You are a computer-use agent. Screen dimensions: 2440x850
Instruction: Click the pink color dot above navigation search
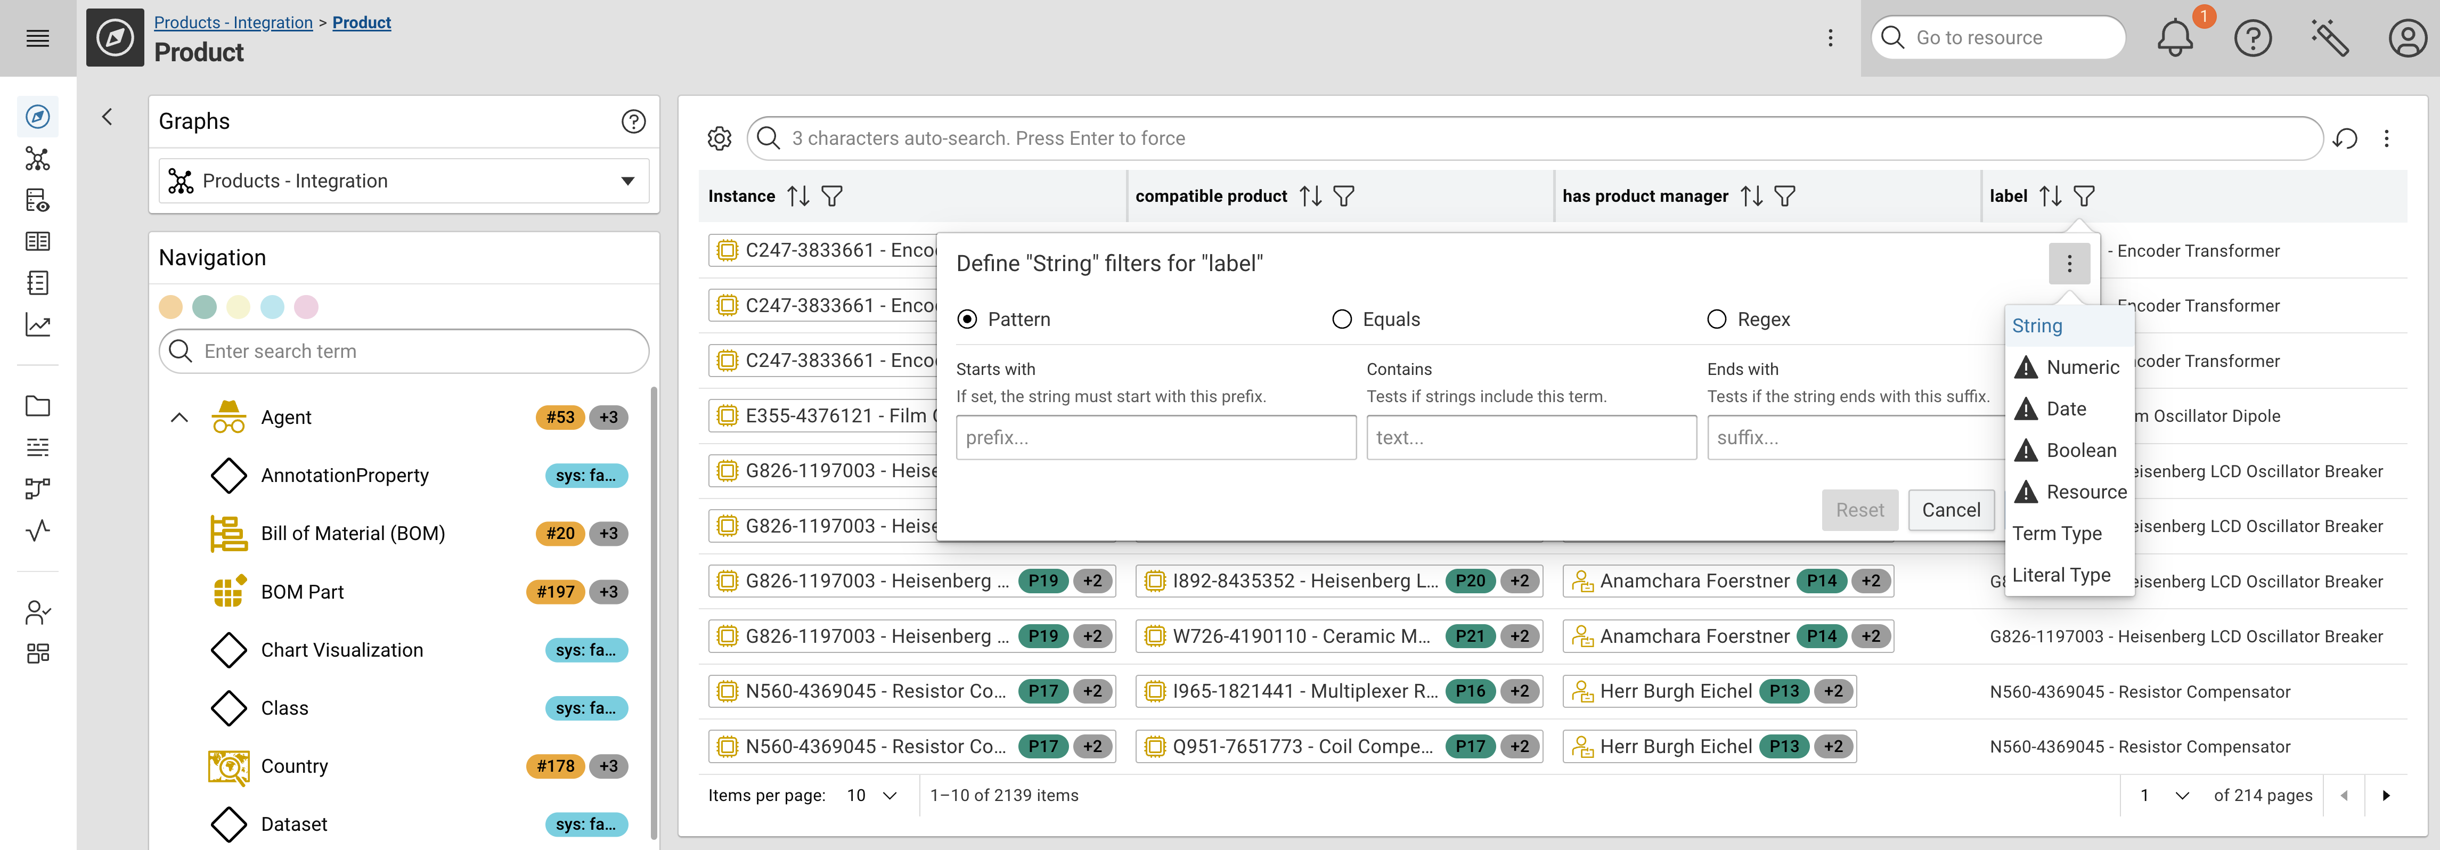pyautogui.click(x=306, y=307)
